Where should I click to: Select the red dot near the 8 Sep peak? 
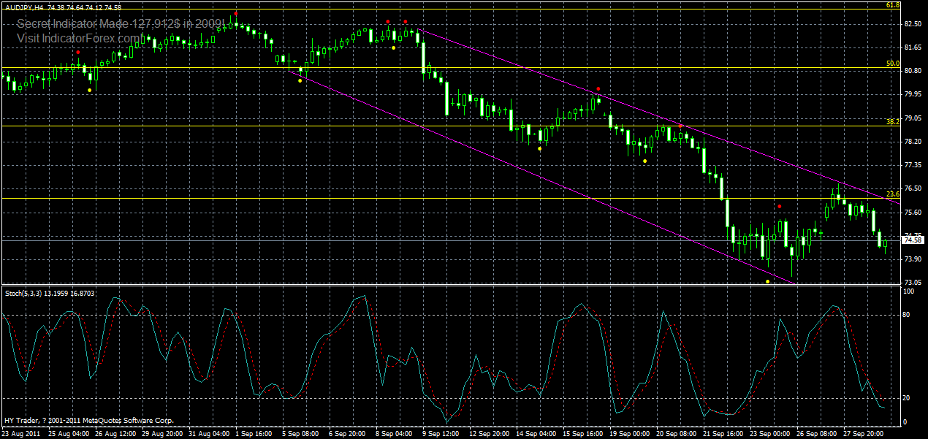point(387,21)
